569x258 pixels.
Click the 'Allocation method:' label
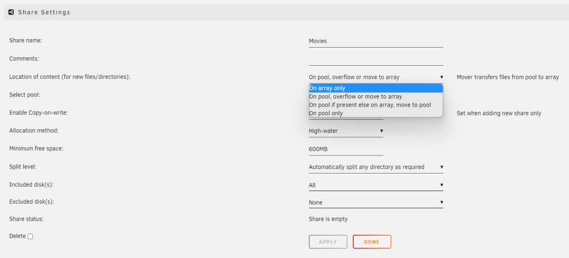coord(34,130)
